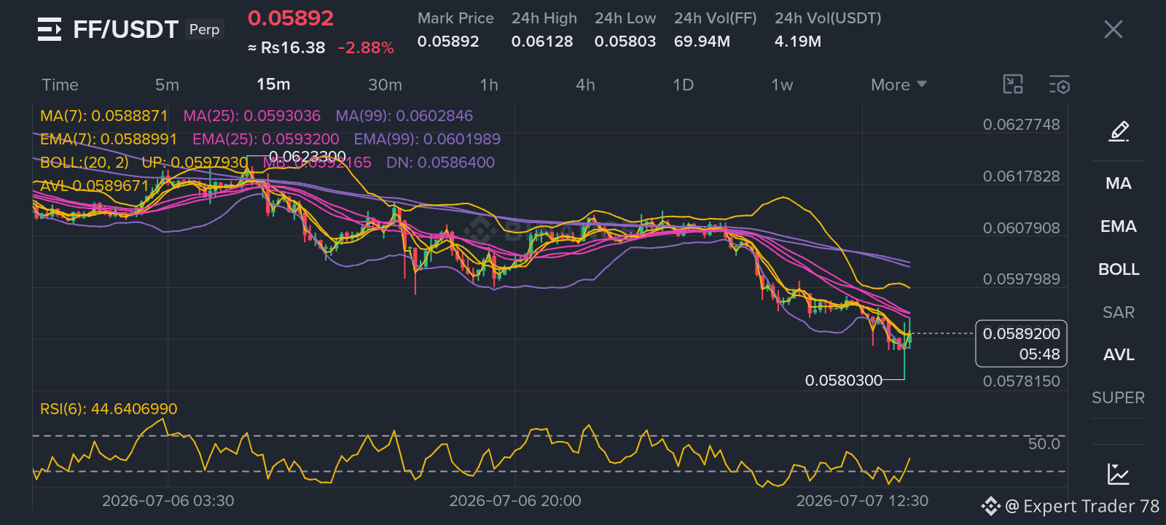
Task: Switch to the Time chart tab
Action: pos(60,85)
